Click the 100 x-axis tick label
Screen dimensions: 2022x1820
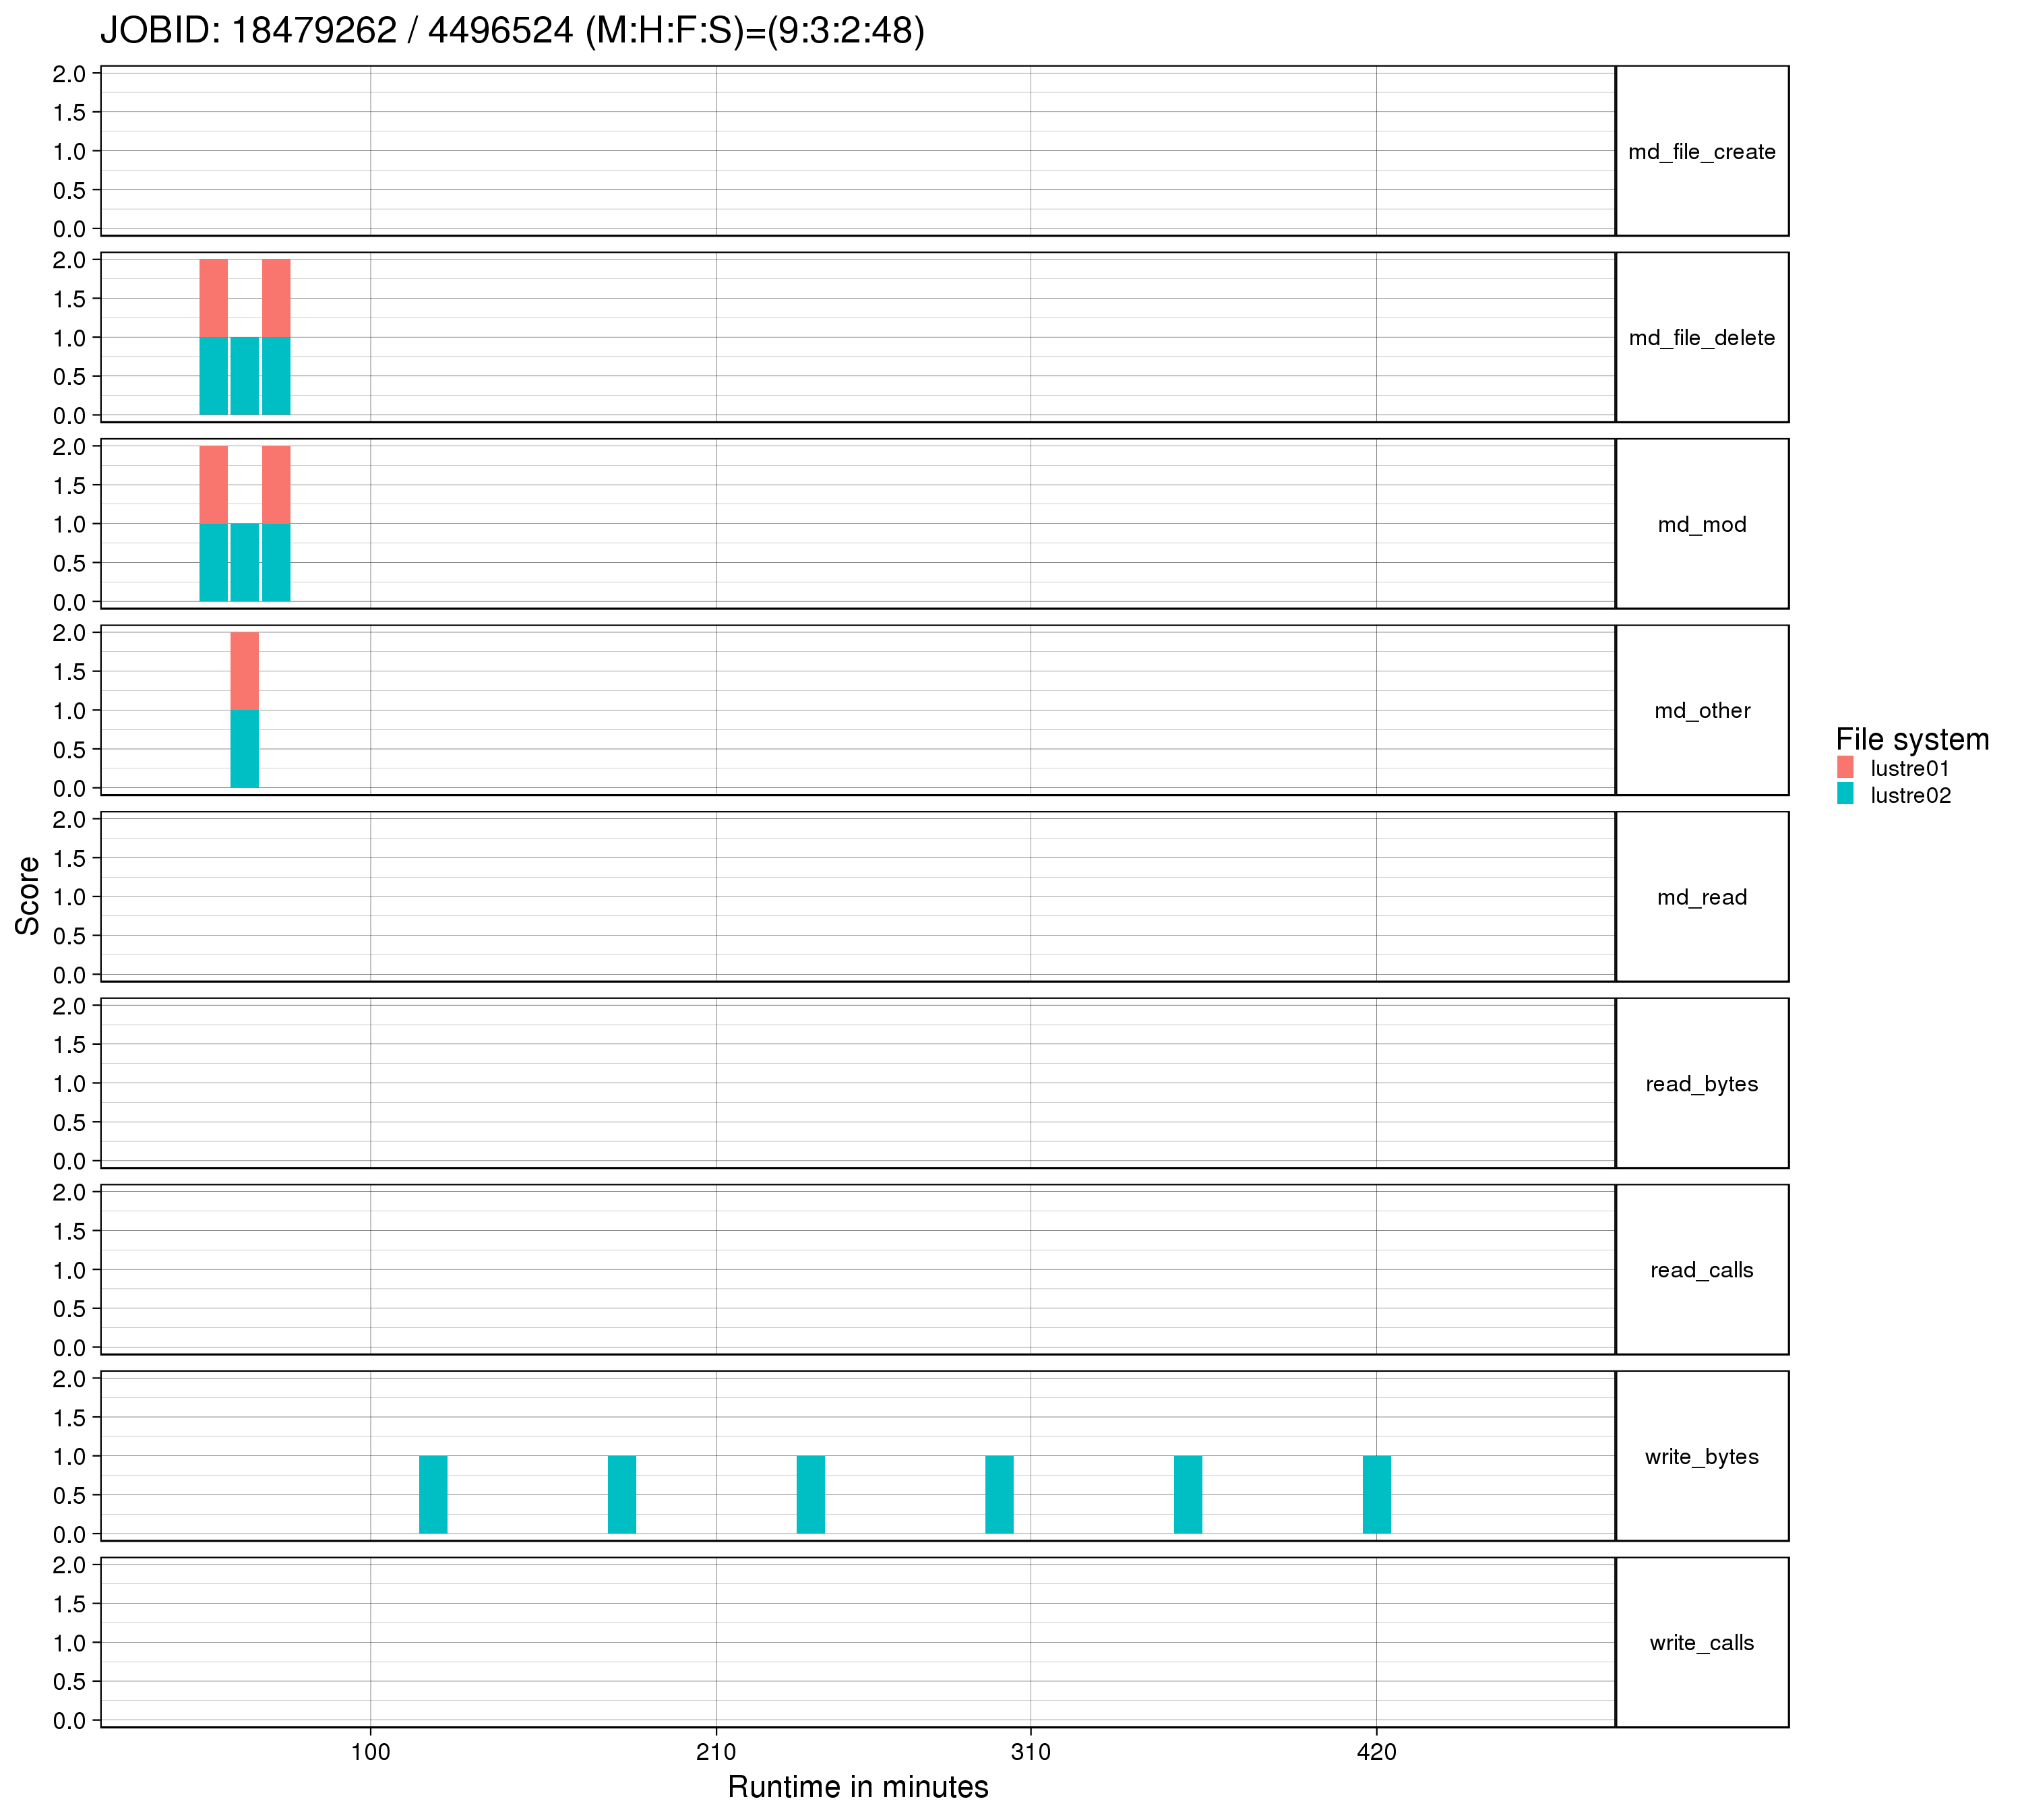point(370,1753)
